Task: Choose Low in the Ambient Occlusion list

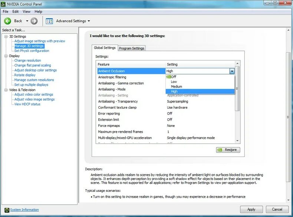Action: 200,82
